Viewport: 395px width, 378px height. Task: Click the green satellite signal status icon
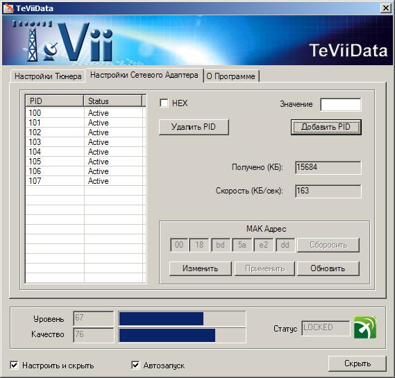[x=365, y=327]
